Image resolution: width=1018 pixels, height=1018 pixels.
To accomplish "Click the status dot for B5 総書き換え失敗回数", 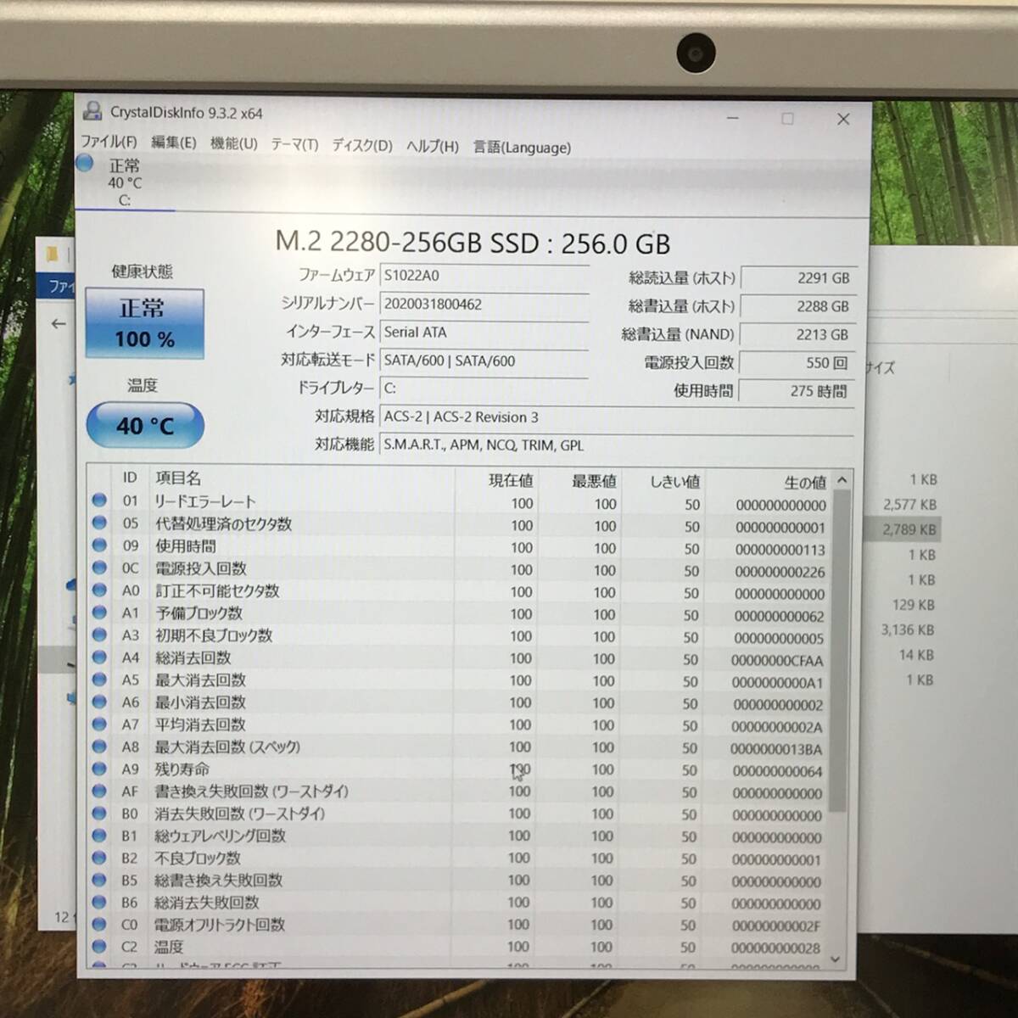I will tap(99, 880).
